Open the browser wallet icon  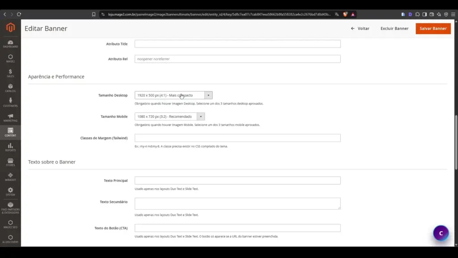(432, 14)
